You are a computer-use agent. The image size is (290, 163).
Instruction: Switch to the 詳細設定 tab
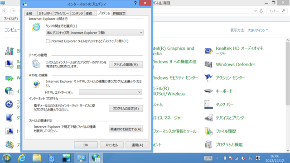(x=119, y=13)
